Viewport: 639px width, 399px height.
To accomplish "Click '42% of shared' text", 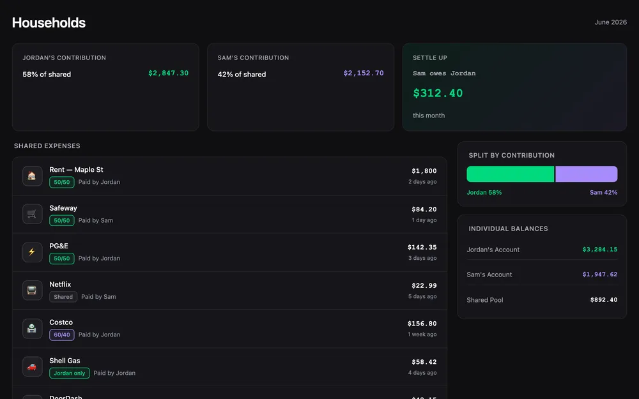I will click(242, 75).
